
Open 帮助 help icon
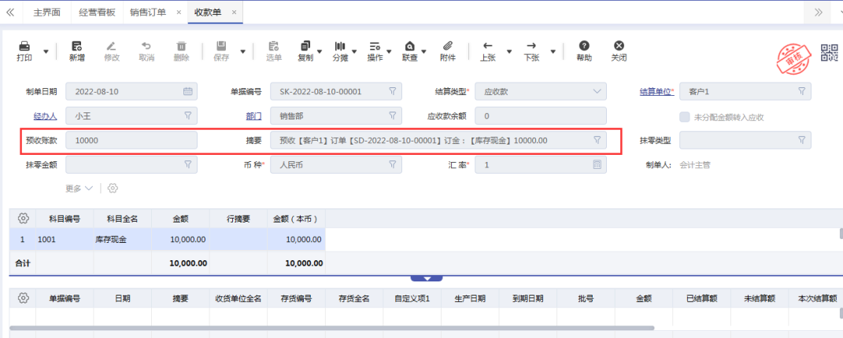click(584, 46)
